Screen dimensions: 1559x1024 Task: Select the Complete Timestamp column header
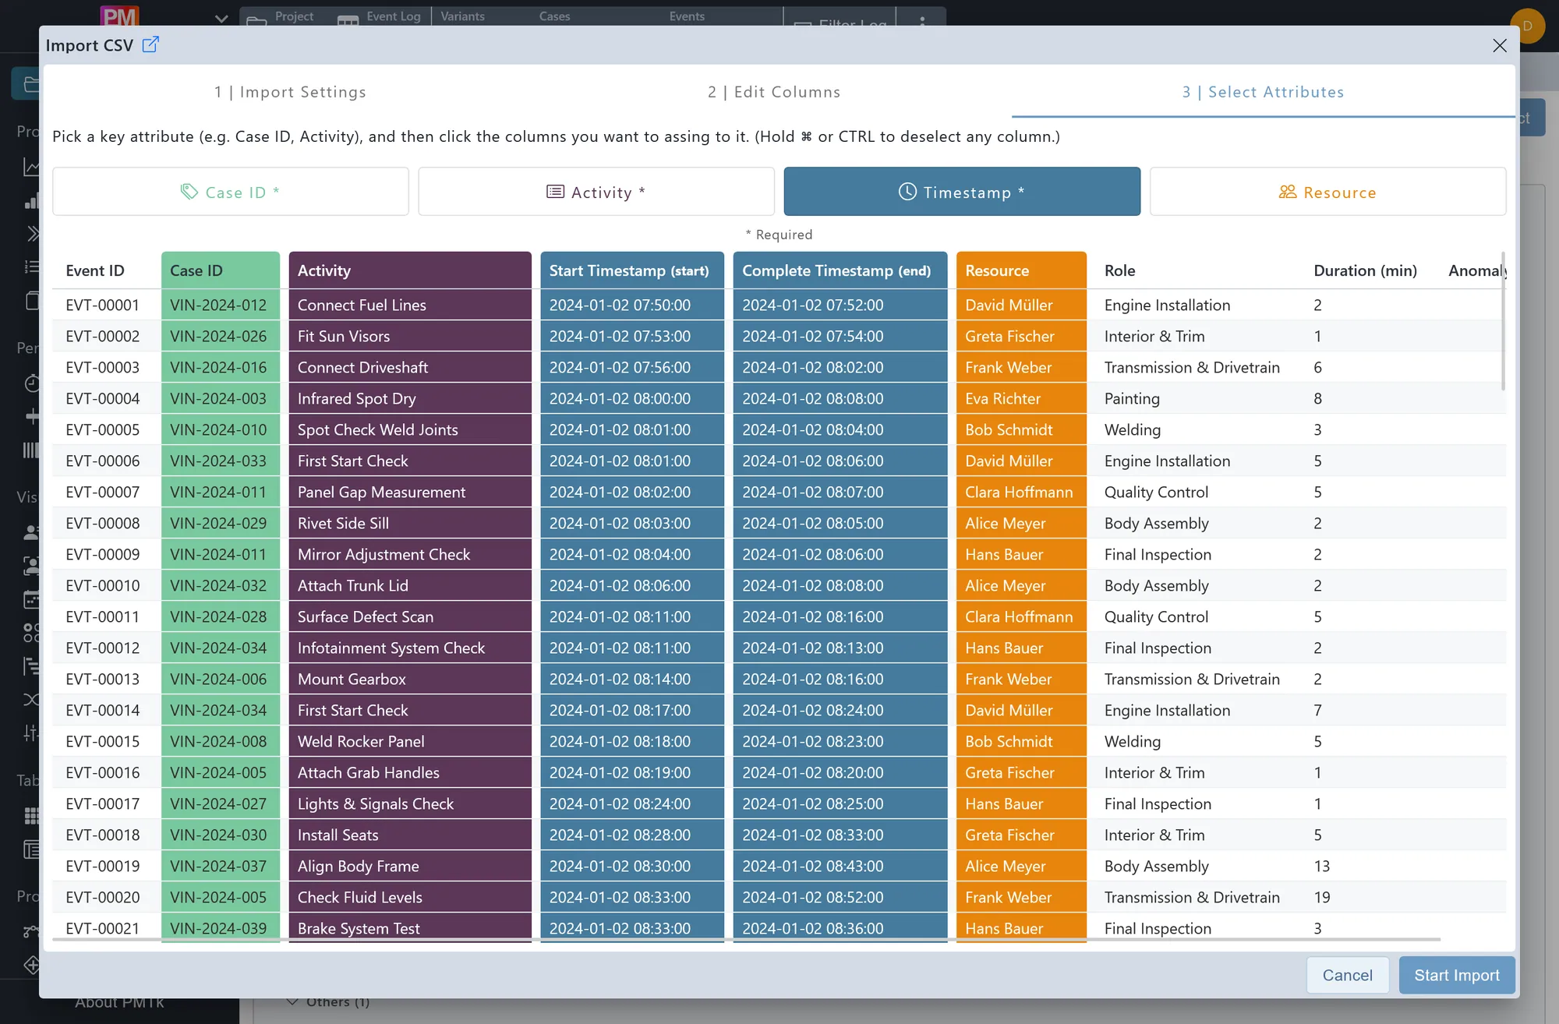[840, 270]
